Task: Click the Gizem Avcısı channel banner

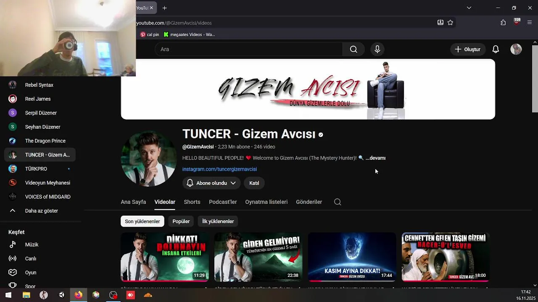Action: click(x=308, y=89)
